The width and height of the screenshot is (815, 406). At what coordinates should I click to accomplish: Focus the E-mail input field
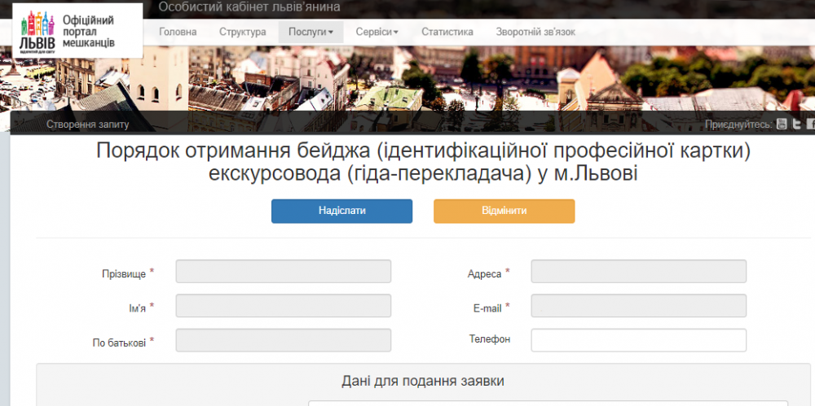click(639, 306)
